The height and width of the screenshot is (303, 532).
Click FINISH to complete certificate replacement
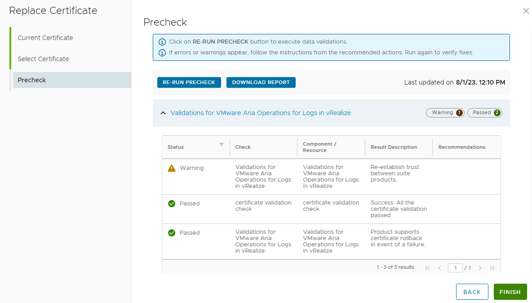click(x=510, y=292)
